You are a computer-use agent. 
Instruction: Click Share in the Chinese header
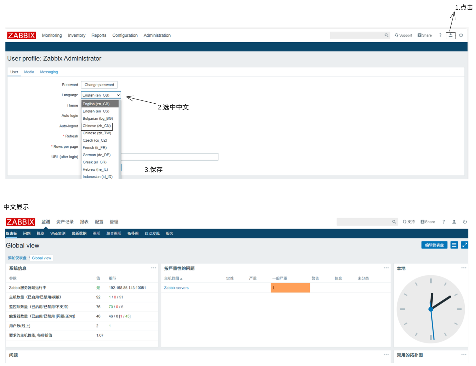[x=428, y=222]
